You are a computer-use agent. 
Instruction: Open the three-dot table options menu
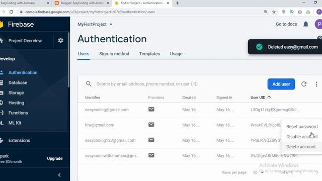[316, 84]
